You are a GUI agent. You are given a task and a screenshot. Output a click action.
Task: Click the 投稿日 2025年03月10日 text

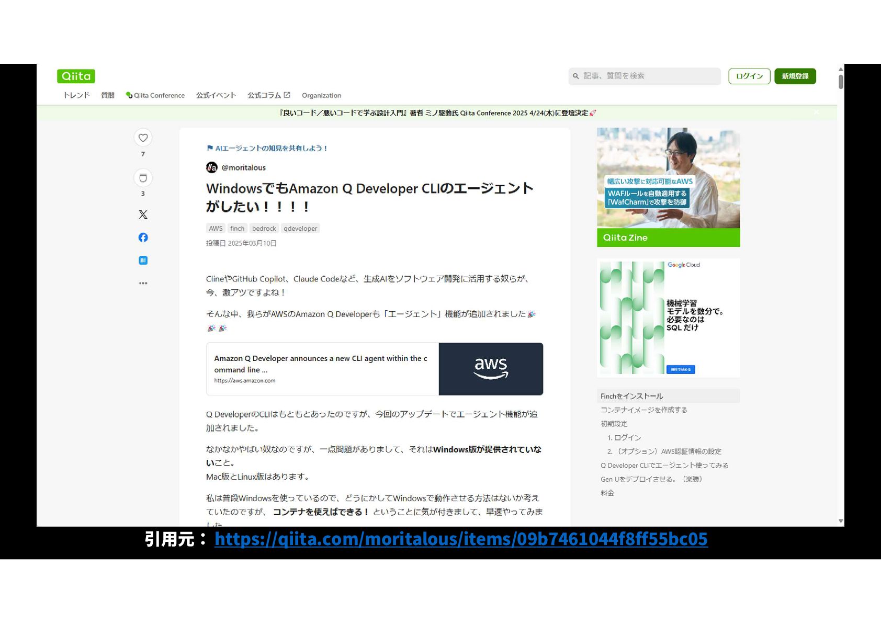(x=241, y=243)
